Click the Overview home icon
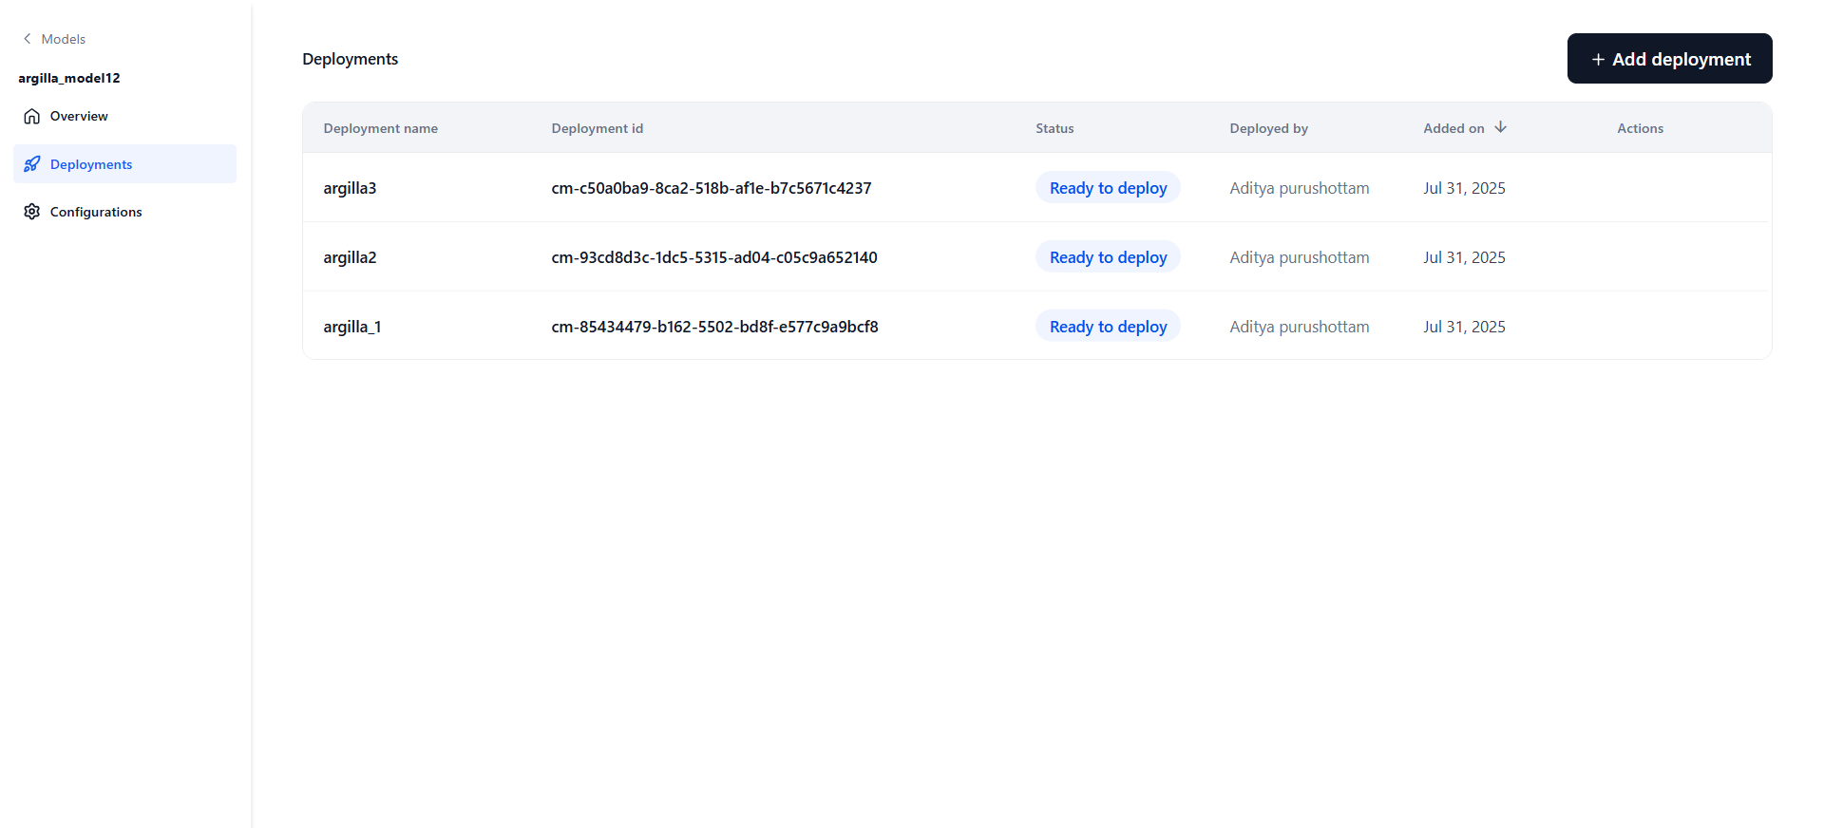This screenshot has width=1824, height=828. coord(32,117)
